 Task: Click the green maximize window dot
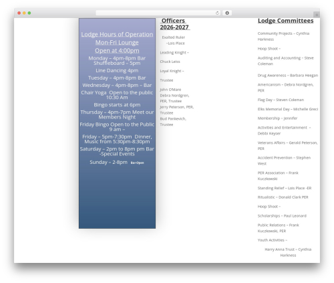point(29,13)
